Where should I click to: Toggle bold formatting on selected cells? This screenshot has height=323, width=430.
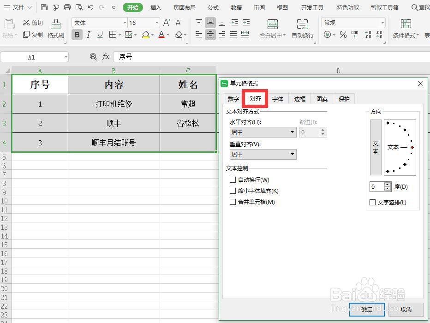click(77, 35)
